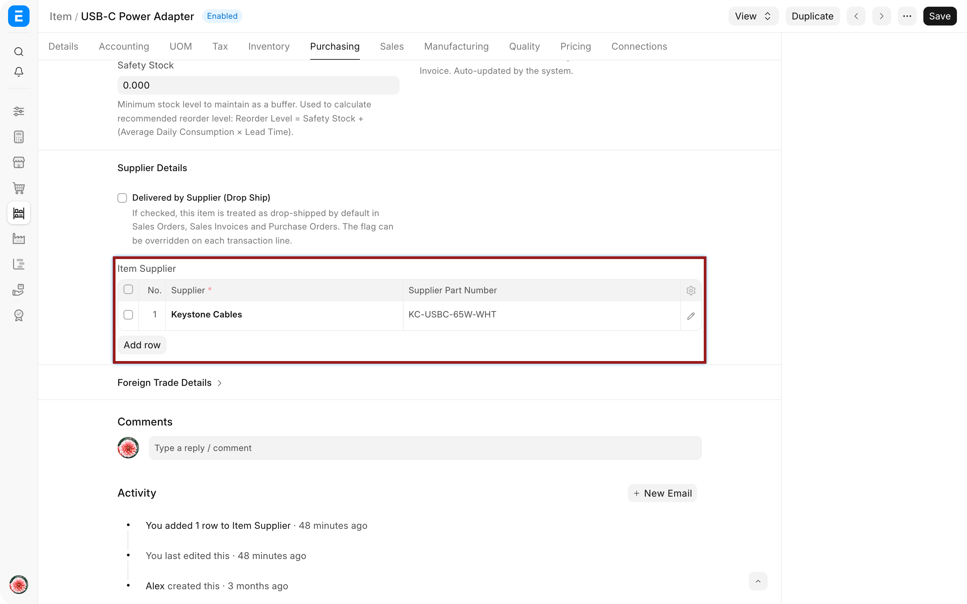The height and width of the screenshot is (604, 967).
Task: Go to the next item record arrow
Action: pyautogui.click(x=881, y=16)
